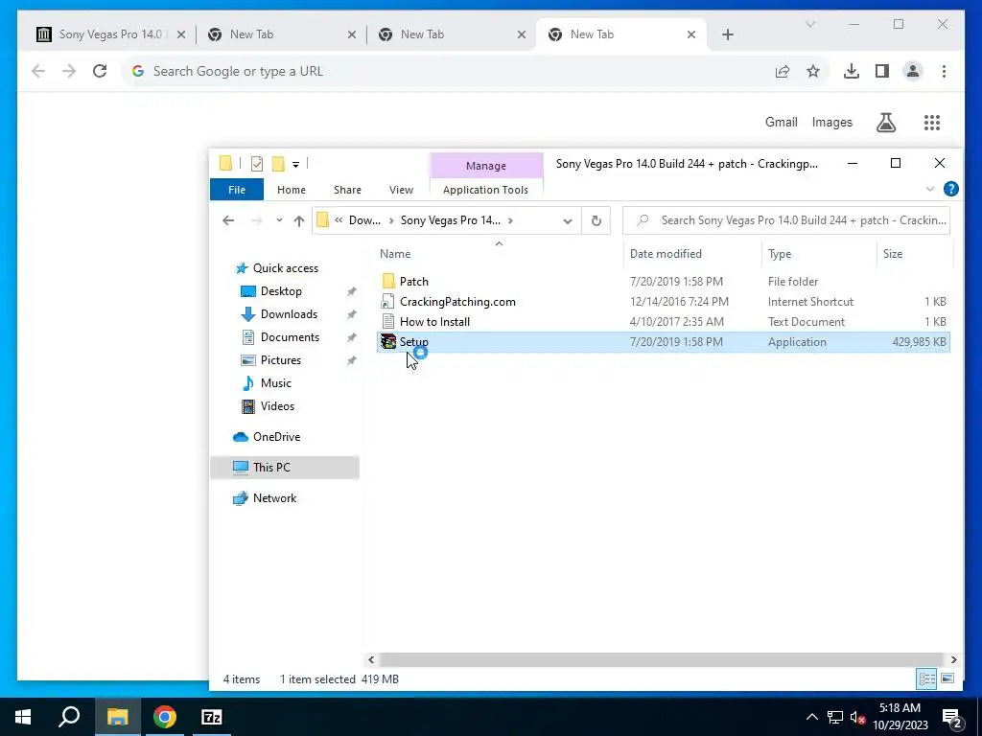Open Google Labs flask icon
The width and height of the screenshot is (982, 736).
pos(885,123)
